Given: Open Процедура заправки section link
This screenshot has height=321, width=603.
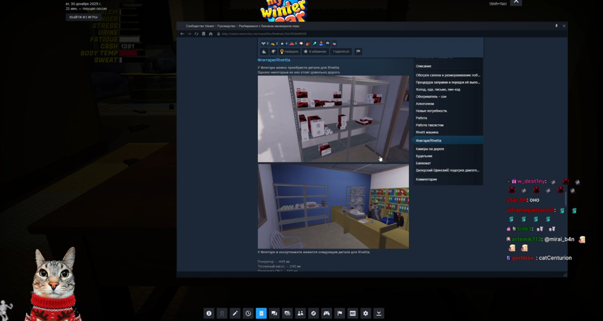Looking at the screenshot, I should pyautogui.click(x=448, y=82).
